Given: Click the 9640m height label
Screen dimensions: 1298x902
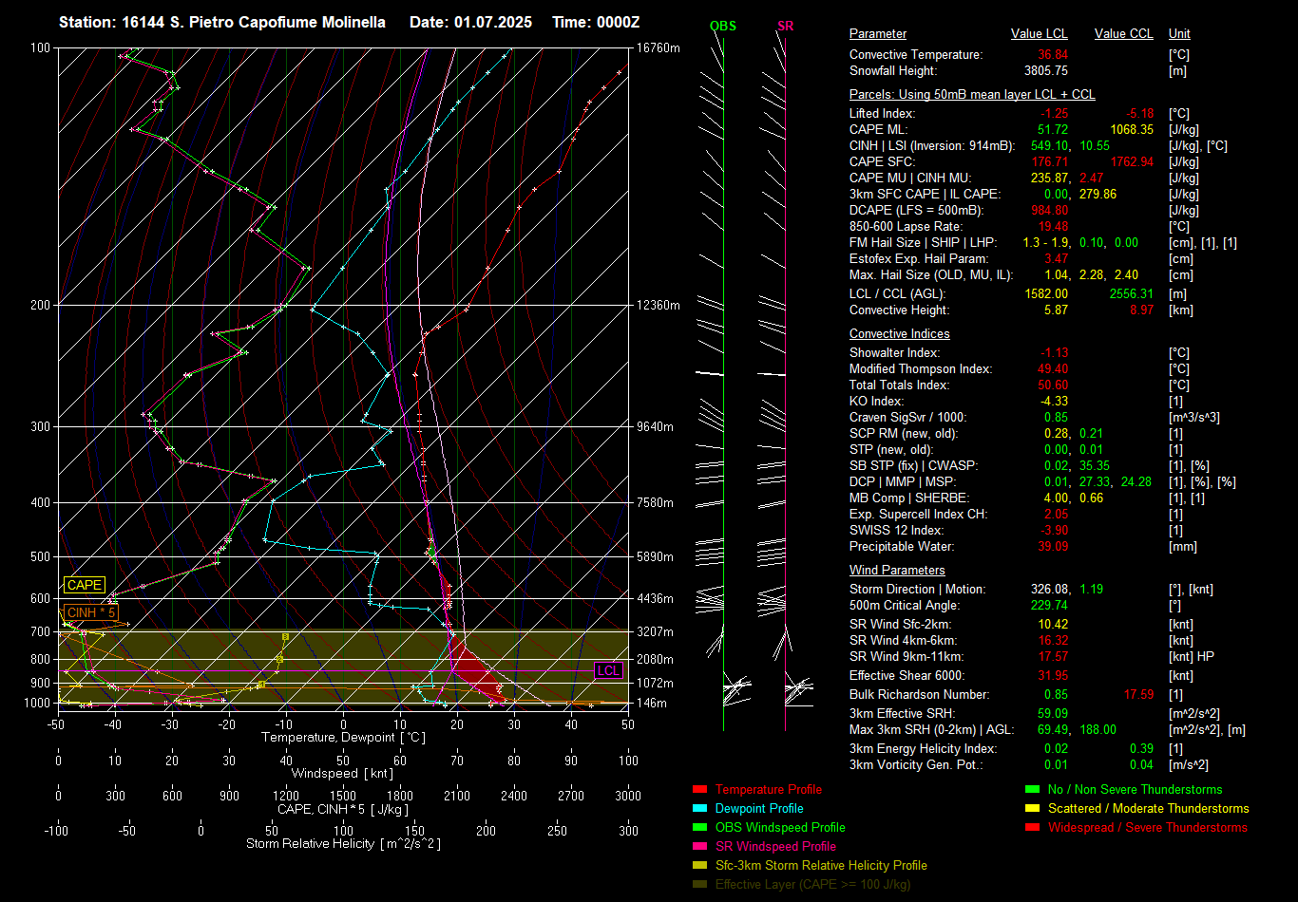Looking at the screenshot, I should [x=656, y=426].
